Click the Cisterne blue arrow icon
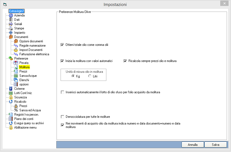The image size is (231, 152). [11, 89]
